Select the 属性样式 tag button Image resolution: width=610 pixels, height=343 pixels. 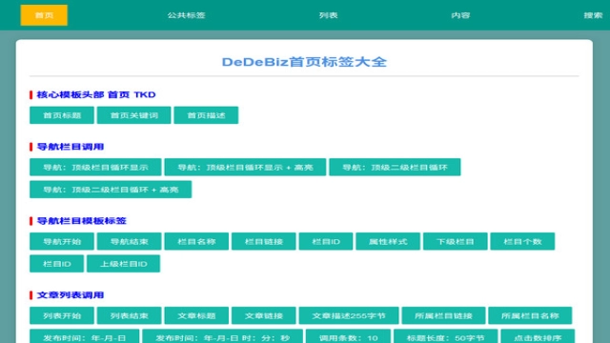(x=388, y=241)
